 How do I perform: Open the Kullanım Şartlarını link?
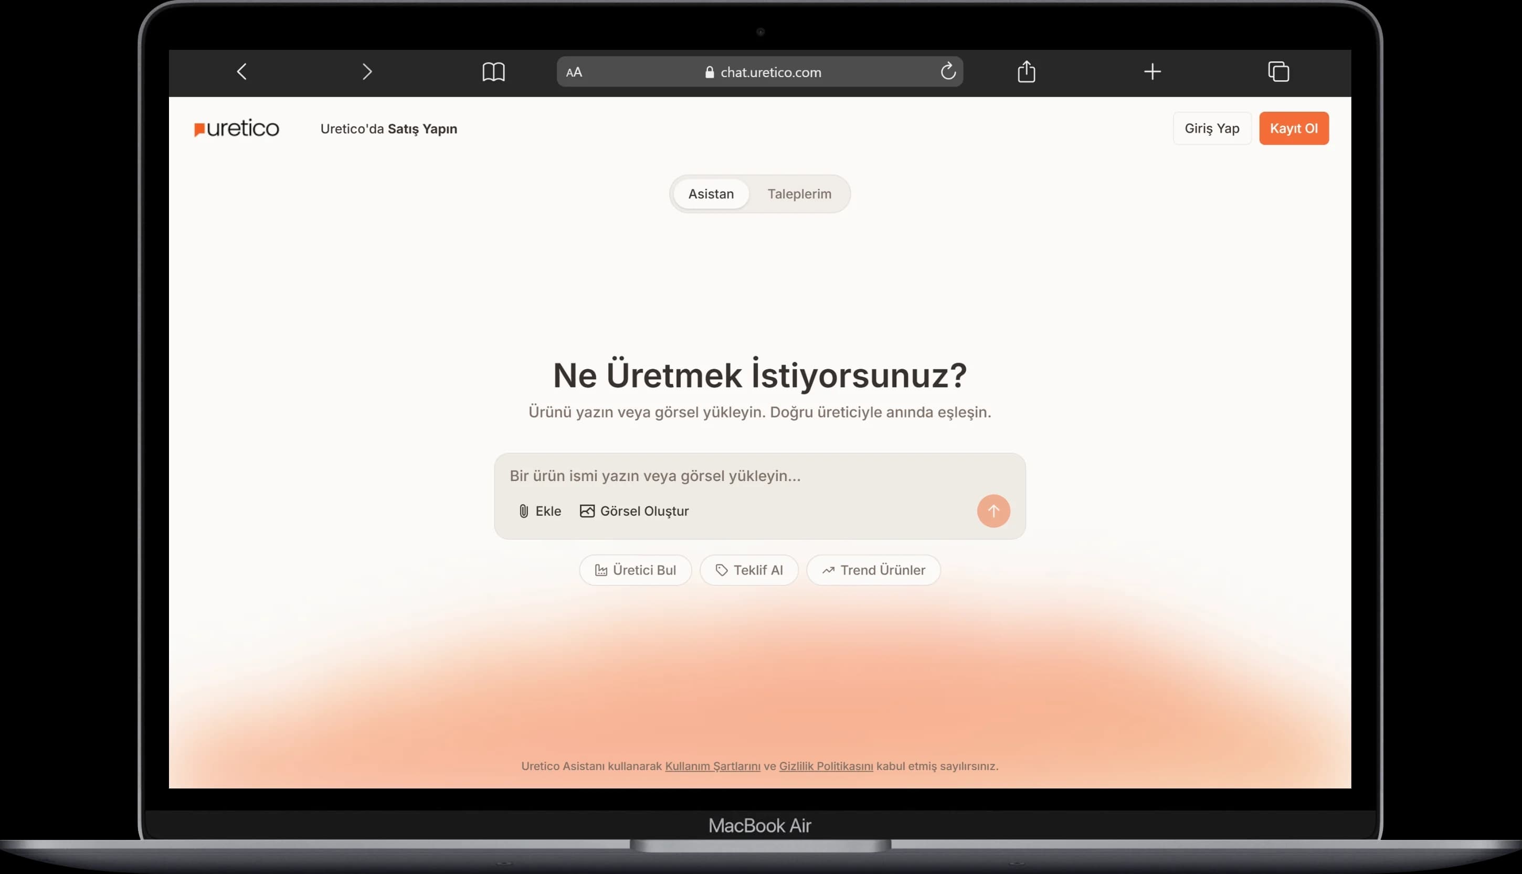tap(713, 766)
